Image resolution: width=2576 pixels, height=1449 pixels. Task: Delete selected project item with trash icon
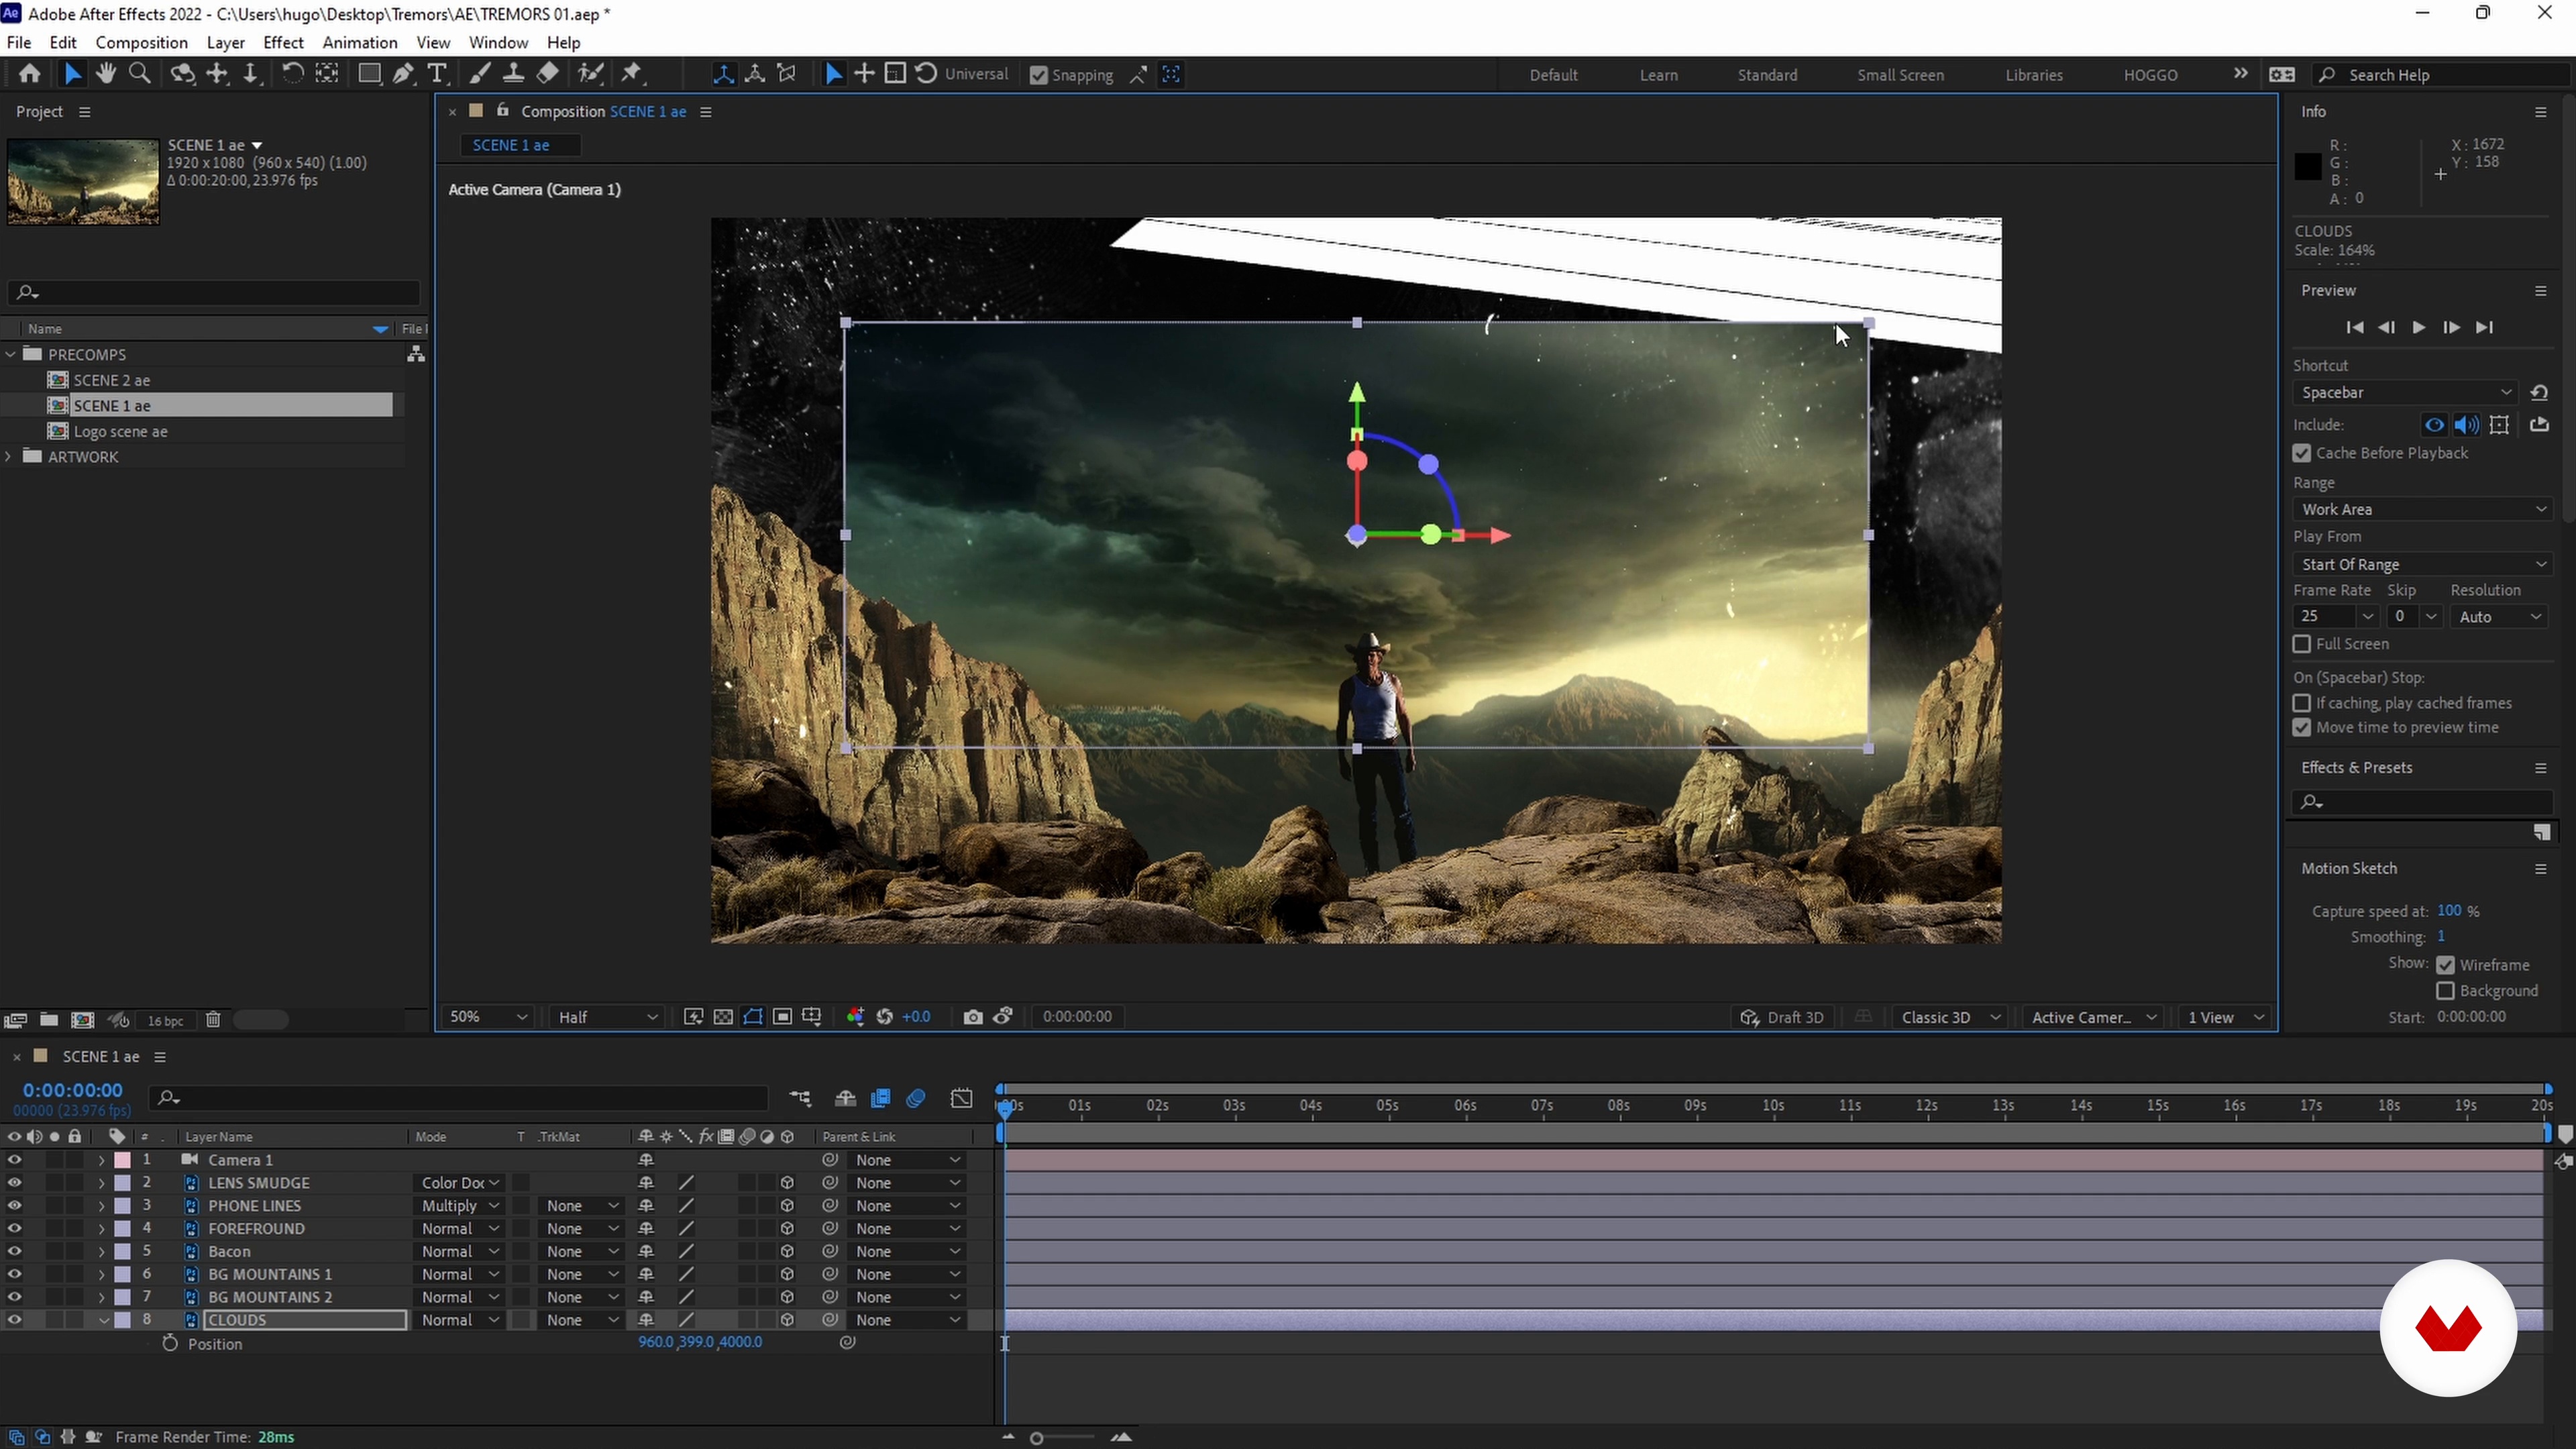pos(213,1020)
